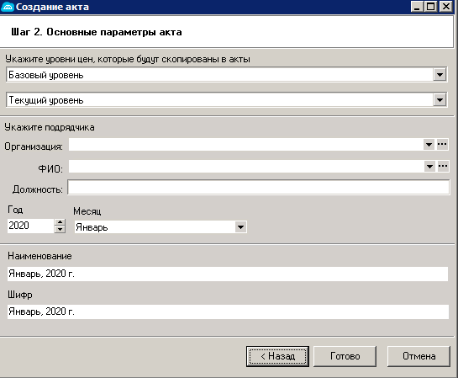Decrease year with spinner down arrow
458x378 pixels.
point(60,229)
